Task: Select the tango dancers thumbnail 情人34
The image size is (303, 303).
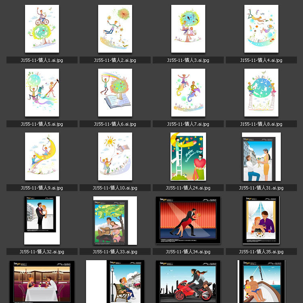Action: tap(188, 220)
